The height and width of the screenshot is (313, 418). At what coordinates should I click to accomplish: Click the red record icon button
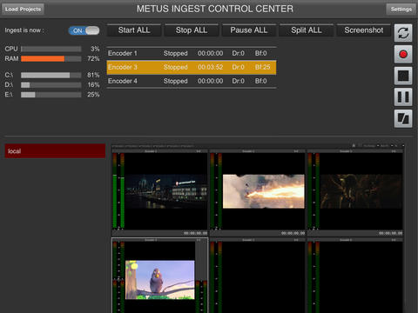click(x=403, y=54)
